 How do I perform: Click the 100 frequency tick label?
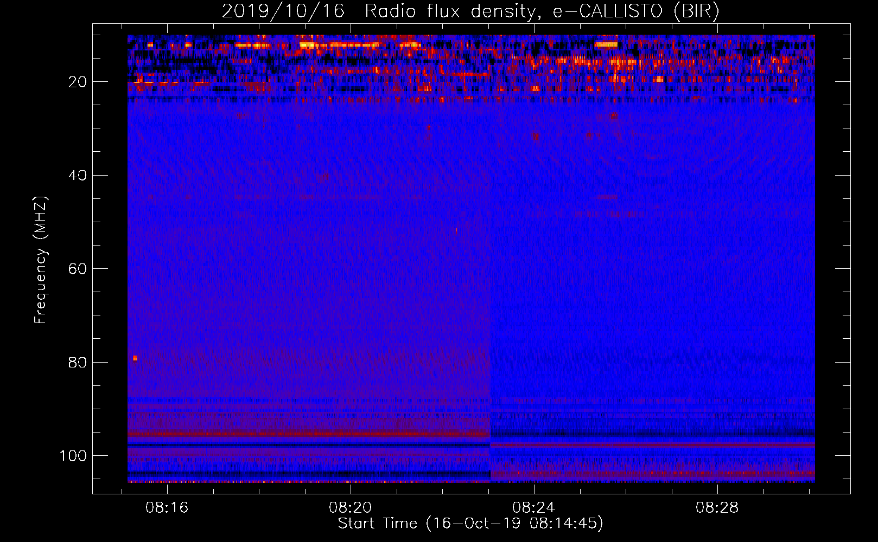pyautogui.click(x=73, y=456)
